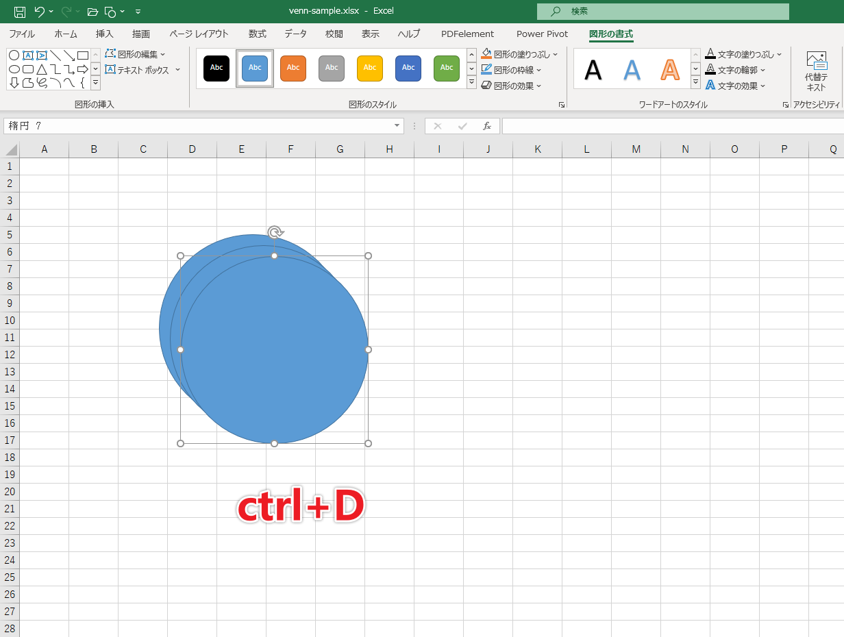Screen dimensions: 844x637
Task: Click the Save icon in the title bar
Action: click(20, 12)
